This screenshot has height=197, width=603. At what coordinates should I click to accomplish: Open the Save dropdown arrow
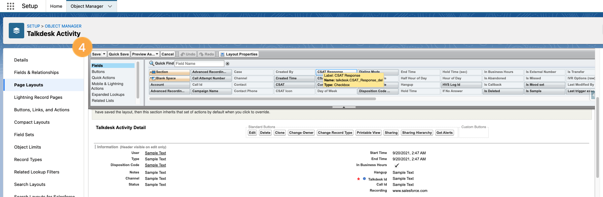pyautogui.click(x=104, y=54)
